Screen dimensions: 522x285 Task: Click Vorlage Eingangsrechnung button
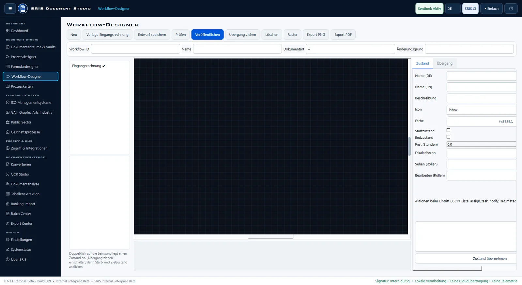107,35
